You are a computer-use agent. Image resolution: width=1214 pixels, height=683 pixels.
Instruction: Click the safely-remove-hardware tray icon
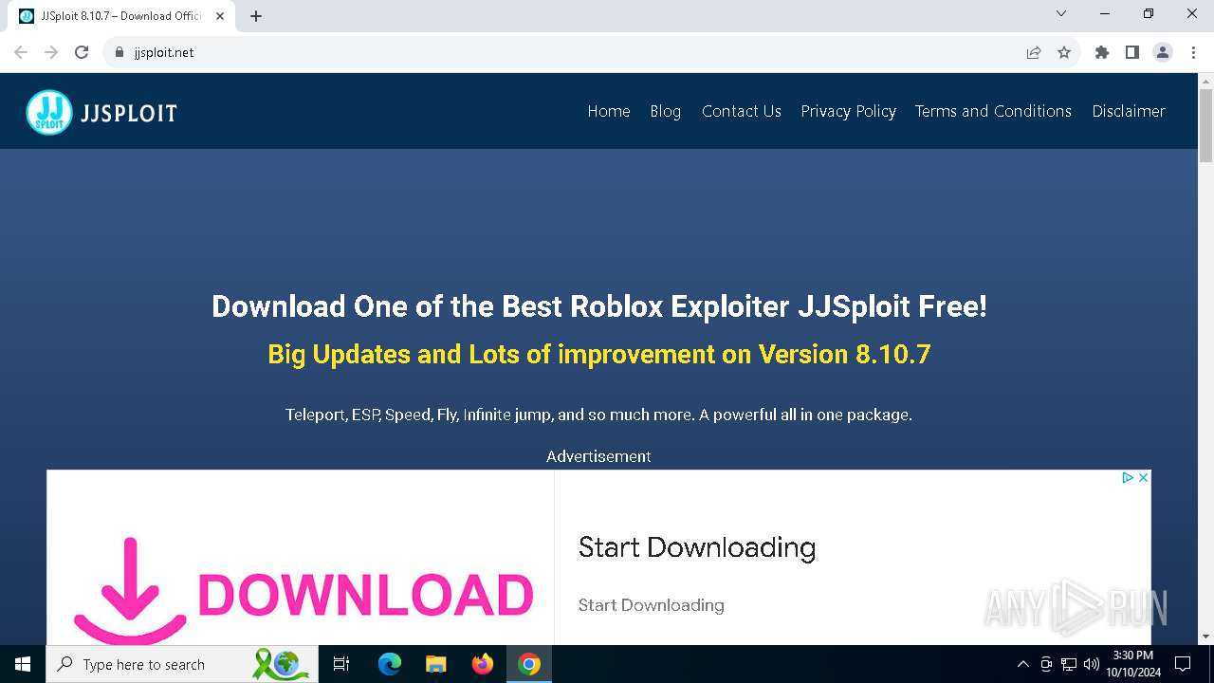click(x=1046, y=664)
